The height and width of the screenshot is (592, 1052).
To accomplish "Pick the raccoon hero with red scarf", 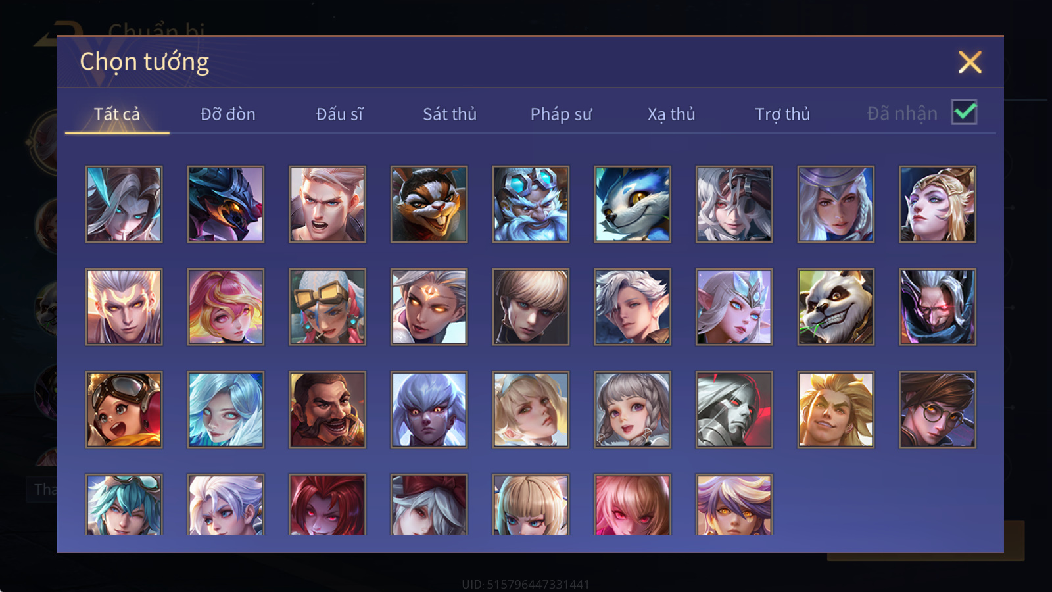I will tap(429, 204).
